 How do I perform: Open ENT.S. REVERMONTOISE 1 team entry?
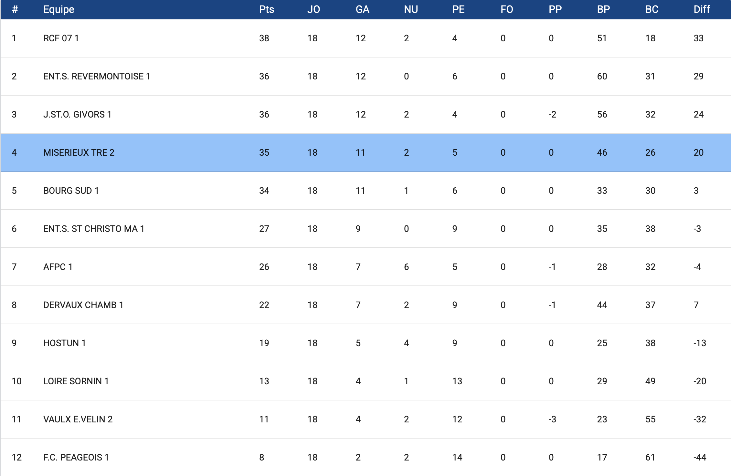(x=97, y=77)
